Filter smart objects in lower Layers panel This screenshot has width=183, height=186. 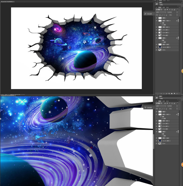174,103
